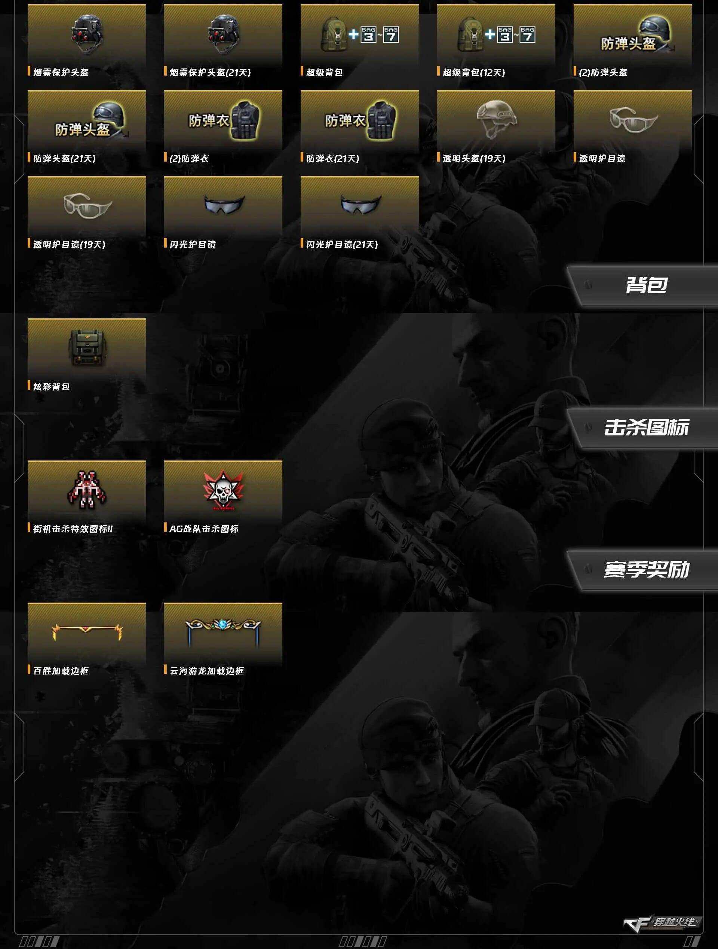Choose the (2)防弹头盔 item card

(x=632, y=41)
